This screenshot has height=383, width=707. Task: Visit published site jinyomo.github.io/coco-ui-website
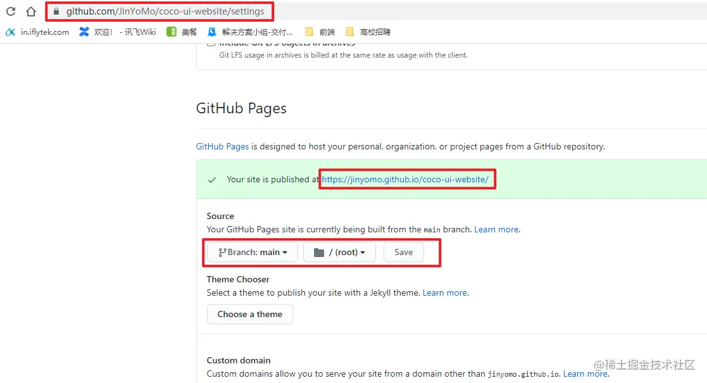[x=405, y=180]
